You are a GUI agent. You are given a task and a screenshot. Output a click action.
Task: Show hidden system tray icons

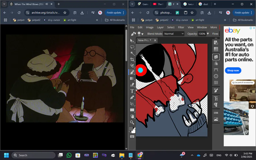192,155
